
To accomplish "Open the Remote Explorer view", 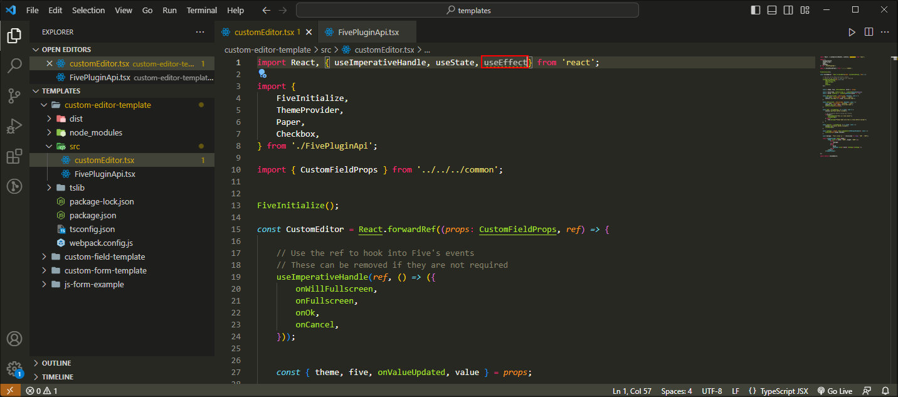I will [14, 185].
